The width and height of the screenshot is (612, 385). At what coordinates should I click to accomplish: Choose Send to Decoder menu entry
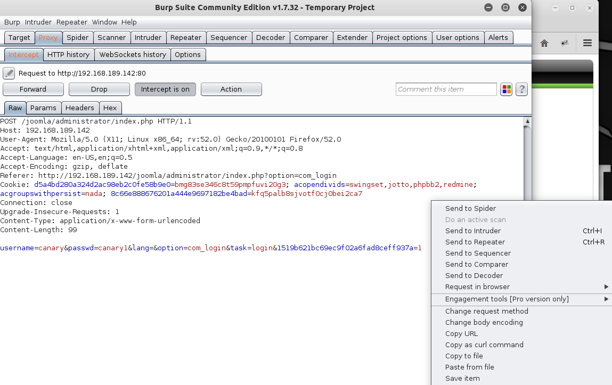(x=521, y=275)
